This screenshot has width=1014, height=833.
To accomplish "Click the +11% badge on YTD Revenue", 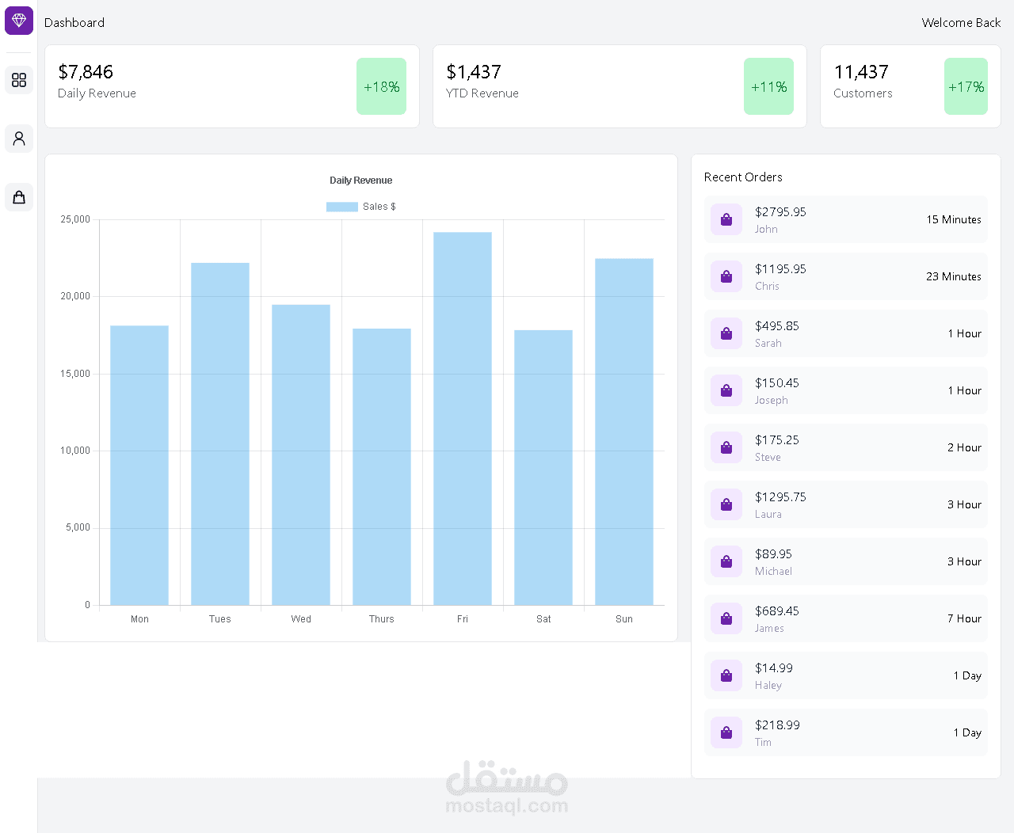I will (x=768, y=87).
